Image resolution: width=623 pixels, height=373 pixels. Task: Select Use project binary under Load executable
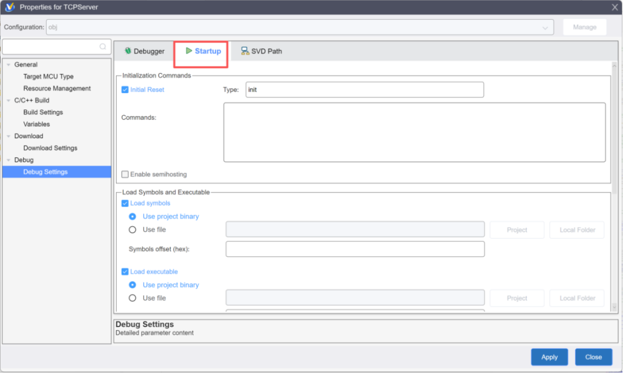[x=132, y=285]
